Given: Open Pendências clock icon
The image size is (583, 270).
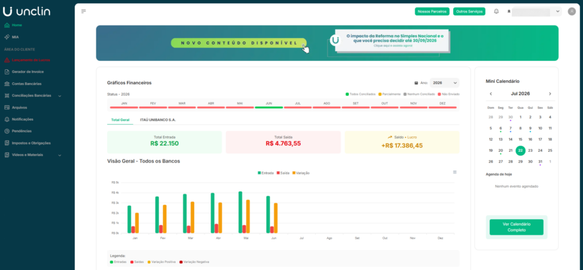Looking at the screenshot, I should [7, 131].
